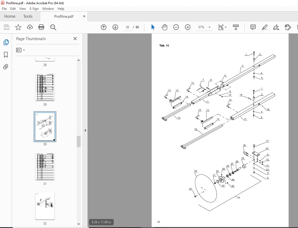Click the Tab. 15 heading

tap(164, 45)
